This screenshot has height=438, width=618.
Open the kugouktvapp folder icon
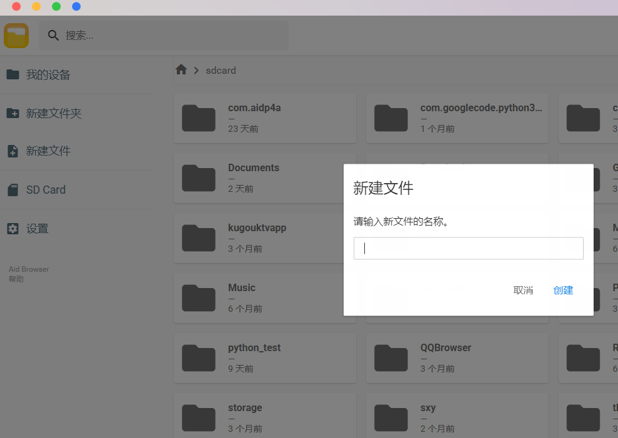click(x=199, y=238)
